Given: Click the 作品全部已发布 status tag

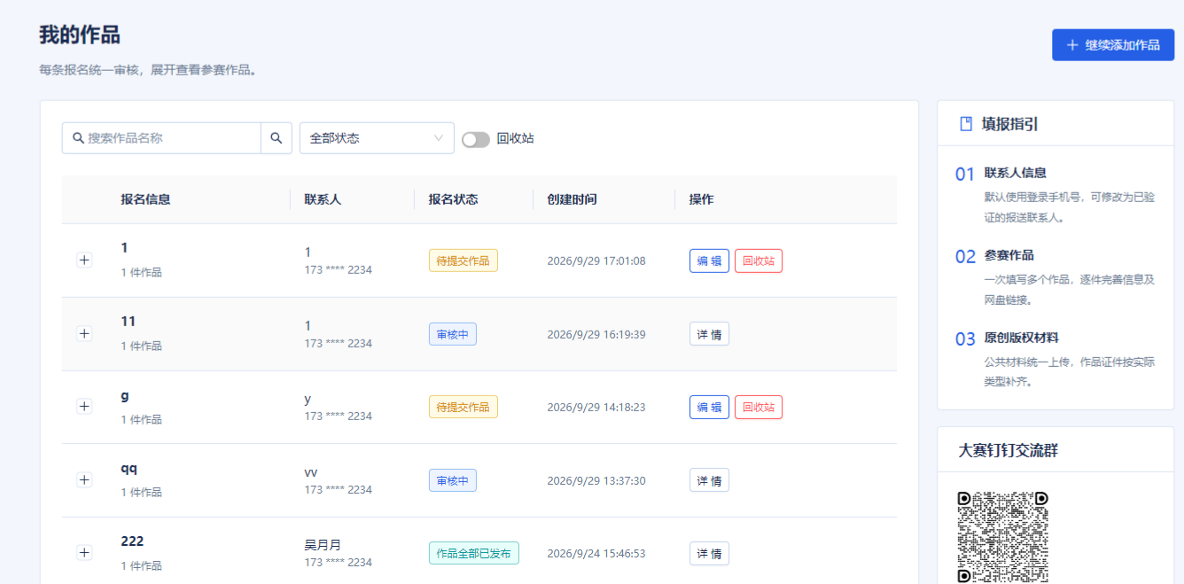Looking at the screenshot, I should click(x=473, y=553).
